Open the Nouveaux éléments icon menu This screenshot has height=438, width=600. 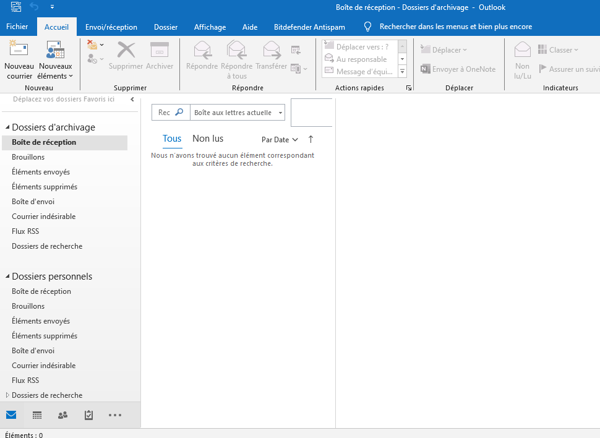[x=56, y=49]
